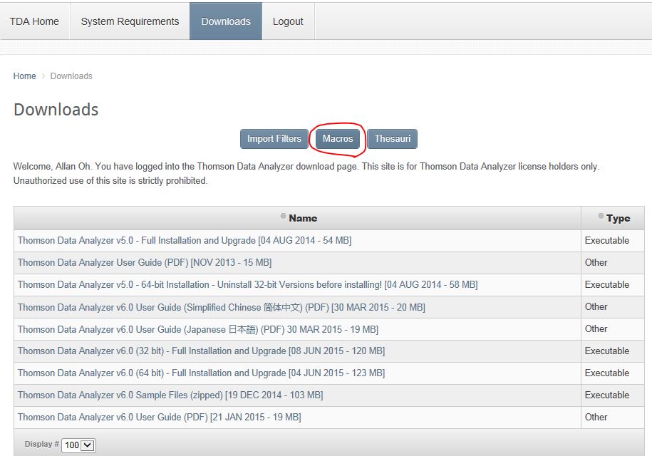Open Simplified Chinese v6.0 User Guide
The image size is (652, 456).
[221, 307]
